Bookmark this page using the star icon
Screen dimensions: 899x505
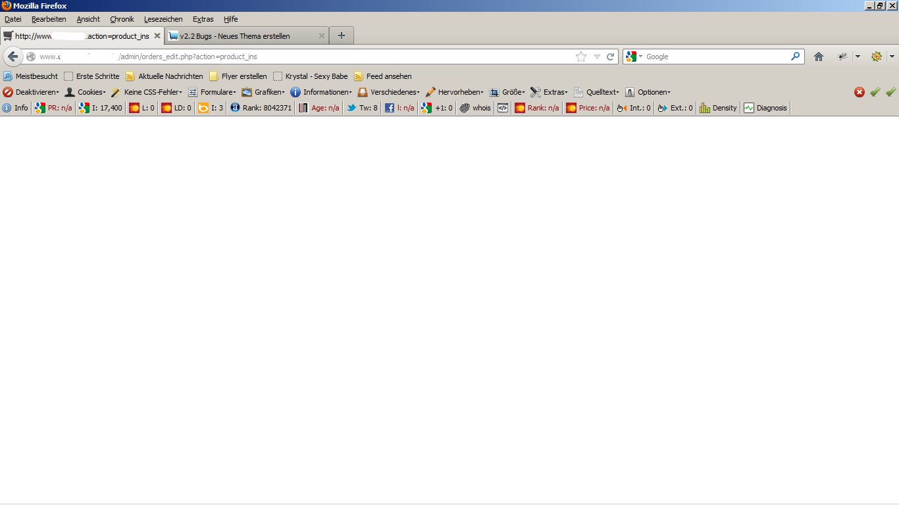pos(580,57)
